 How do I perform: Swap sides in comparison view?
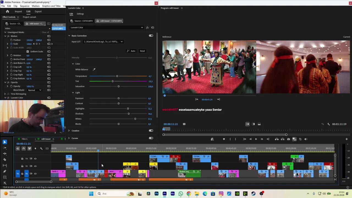tap(323, 124)
